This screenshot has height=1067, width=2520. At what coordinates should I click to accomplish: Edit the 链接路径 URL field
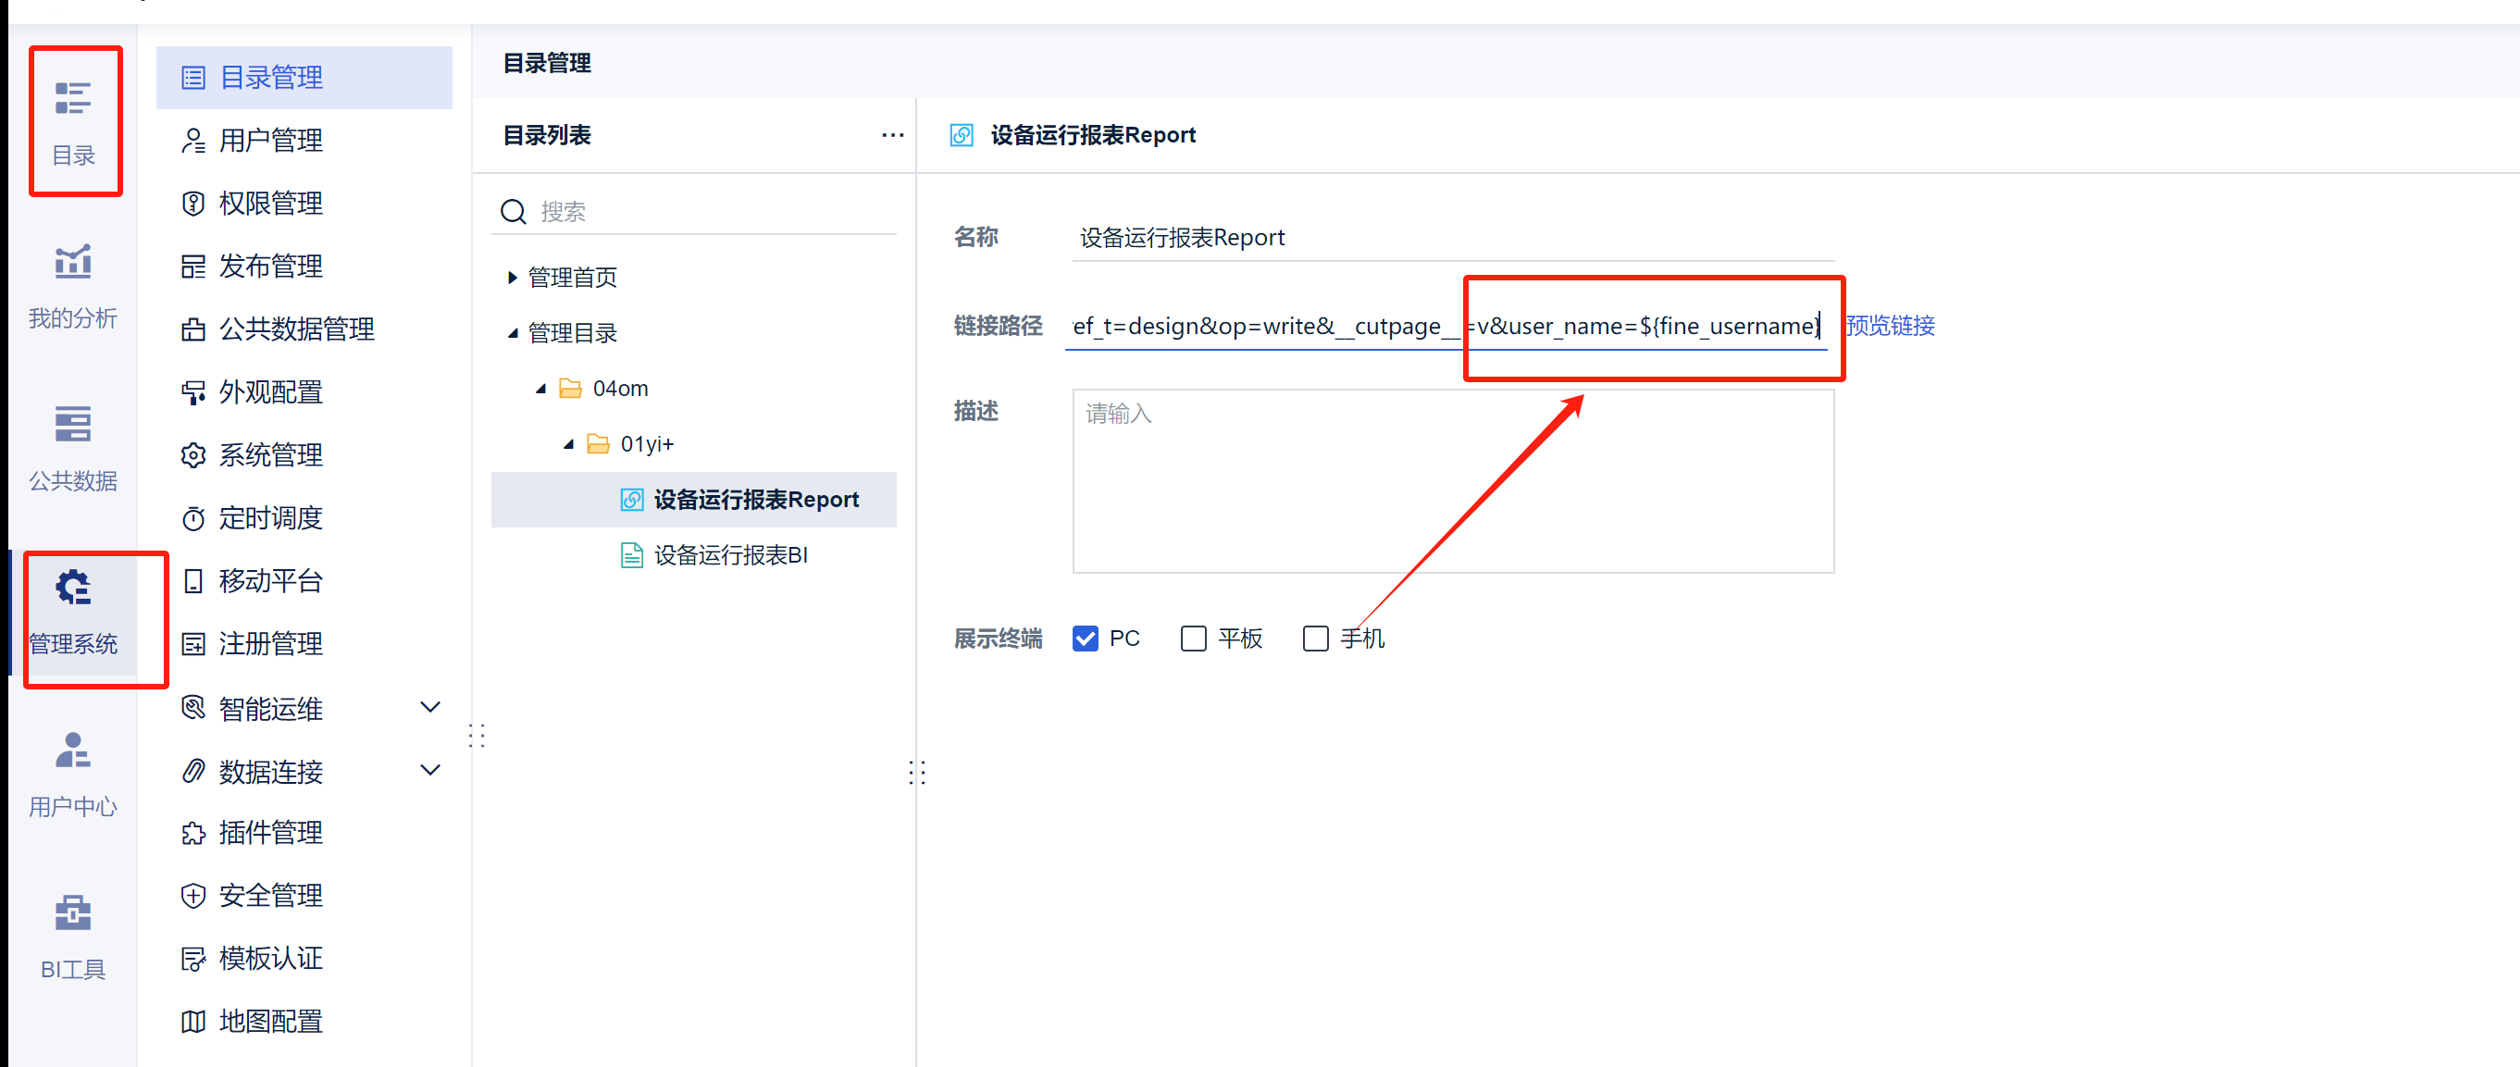(x=1446, y=326)
